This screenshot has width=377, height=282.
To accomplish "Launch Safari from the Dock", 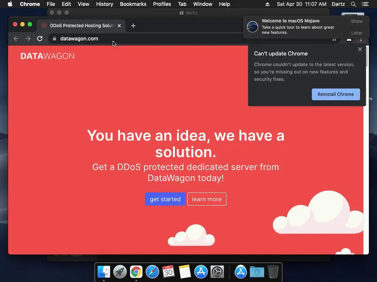I will (152, 272).
